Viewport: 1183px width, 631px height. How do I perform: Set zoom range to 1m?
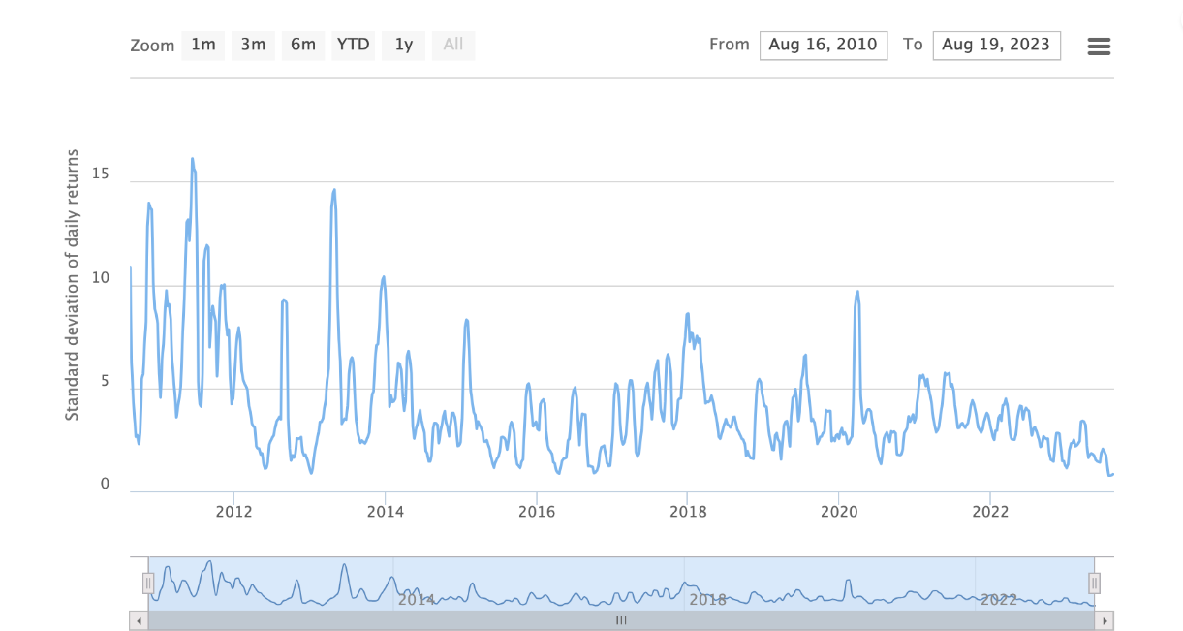point(203,46)
